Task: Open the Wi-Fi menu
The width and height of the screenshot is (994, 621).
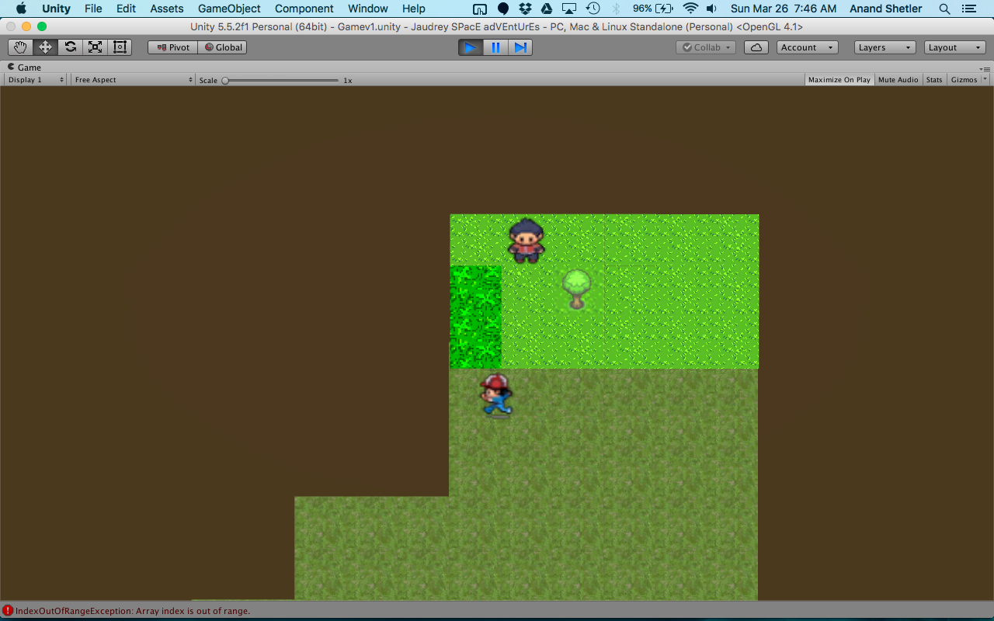Action: pyautogui.click(x=690, y=9)
